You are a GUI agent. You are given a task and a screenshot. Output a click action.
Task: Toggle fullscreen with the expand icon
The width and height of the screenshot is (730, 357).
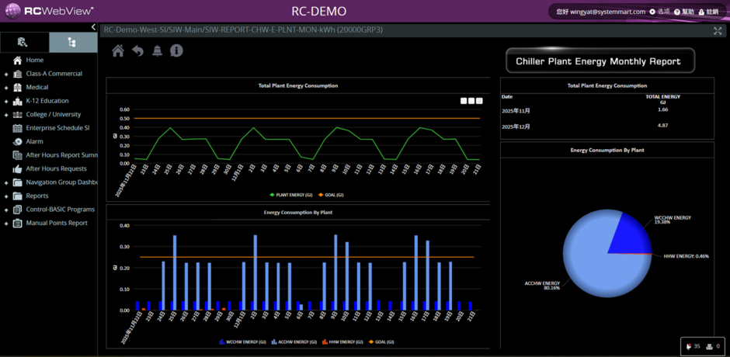click(x=718, y=31)
